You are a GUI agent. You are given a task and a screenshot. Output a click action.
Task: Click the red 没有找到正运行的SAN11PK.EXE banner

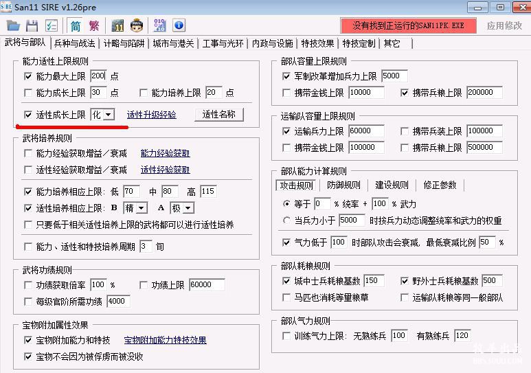(x=408, y=25)
